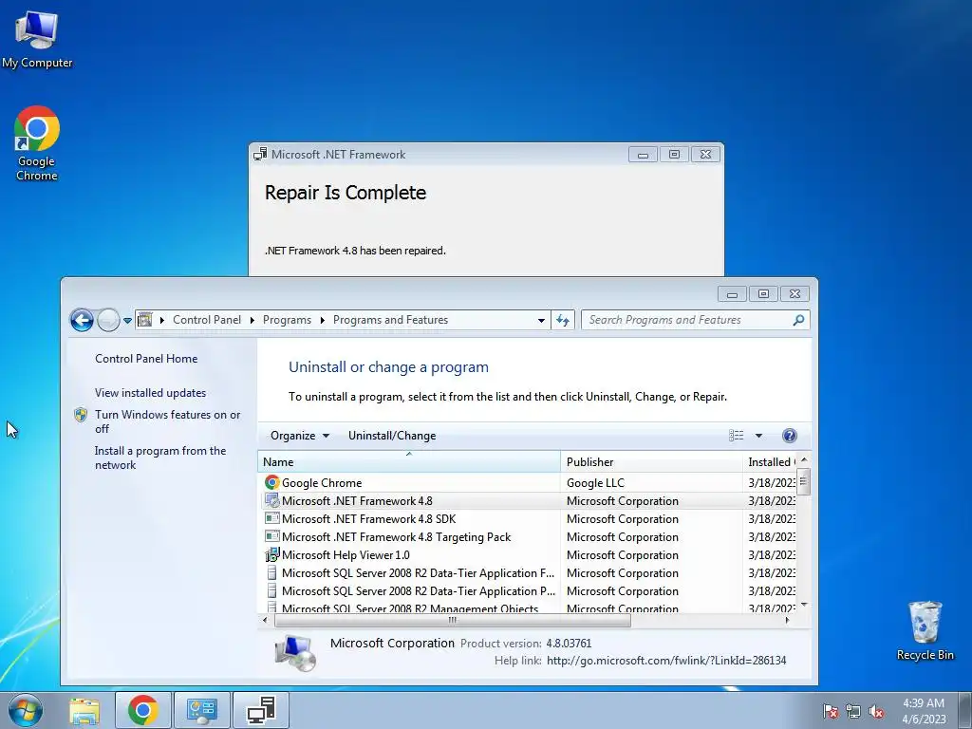Click the search magnifier icon

click(x=798, y=320)
